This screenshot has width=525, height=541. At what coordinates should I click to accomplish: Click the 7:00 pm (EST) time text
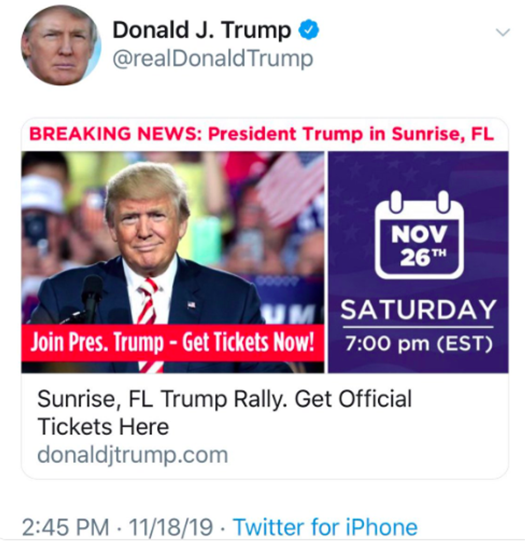coord(418,343)
